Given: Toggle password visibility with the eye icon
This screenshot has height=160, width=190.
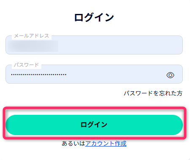Looking at the screenshot, I should (170, 75).
